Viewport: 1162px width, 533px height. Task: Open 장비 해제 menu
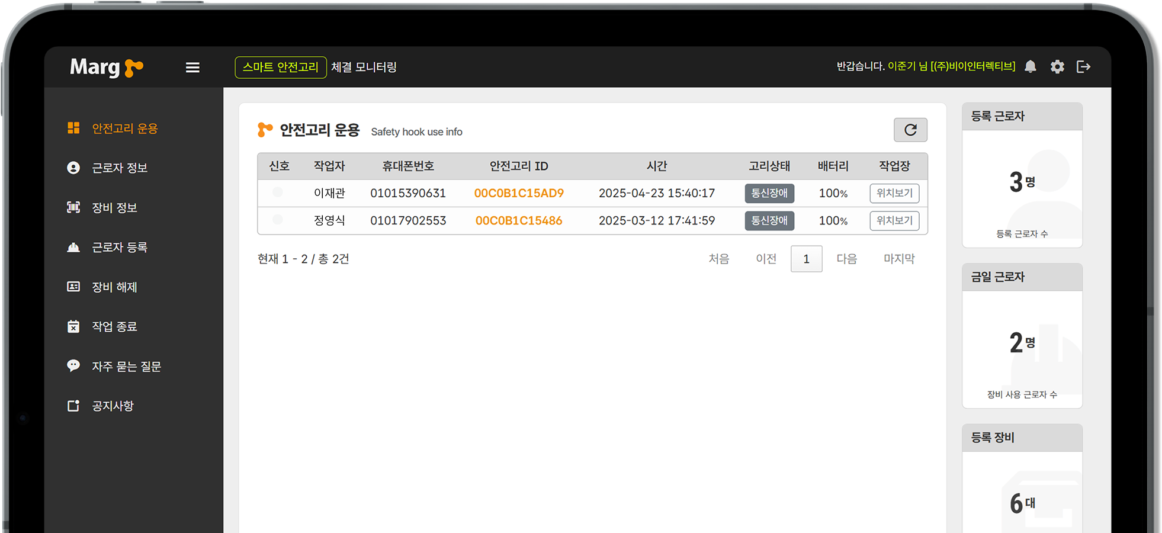click(x=114, y=287)
